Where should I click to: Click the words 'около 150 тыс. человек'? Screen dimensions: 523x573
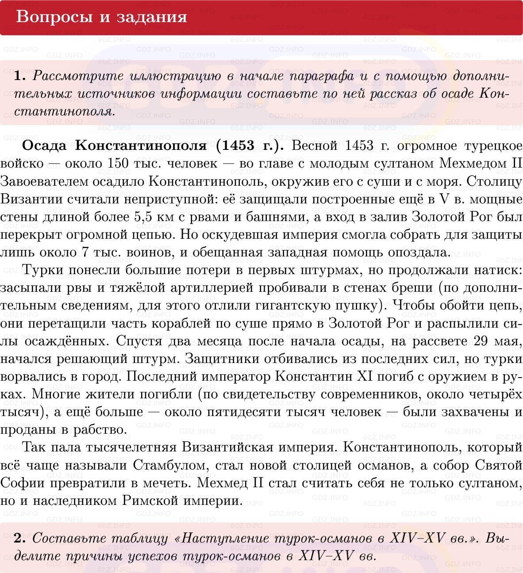[x=141, y=163]
